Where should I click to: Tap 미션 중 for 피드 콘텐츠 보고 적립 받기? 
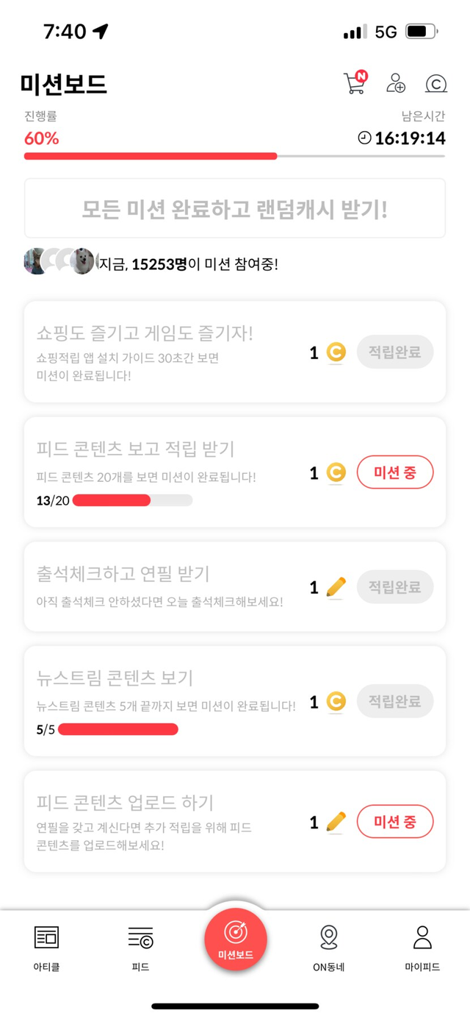coord(395,472)
